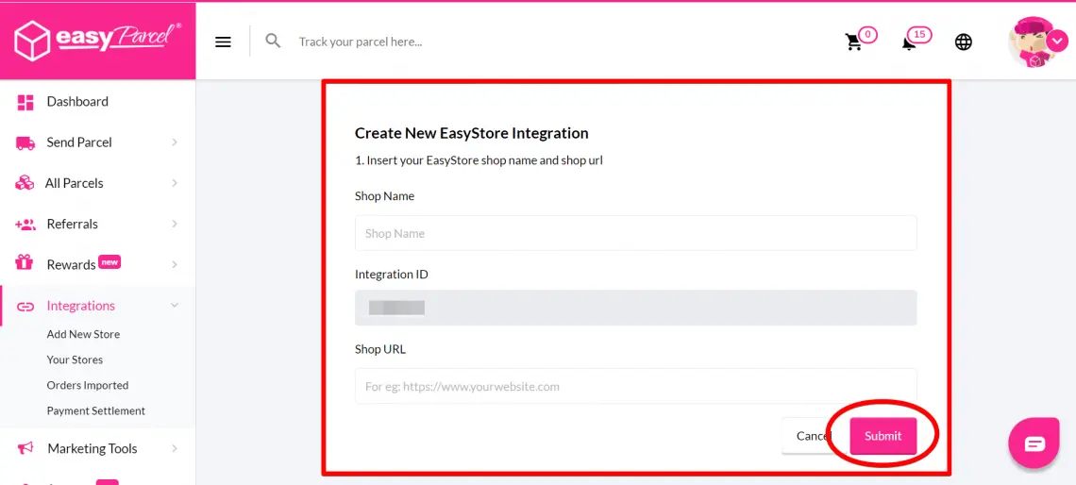Viewport: 1076px width, 485px height.
Task: Open the language globe icon
Action: pyautogui.click(x=963, y=42)
